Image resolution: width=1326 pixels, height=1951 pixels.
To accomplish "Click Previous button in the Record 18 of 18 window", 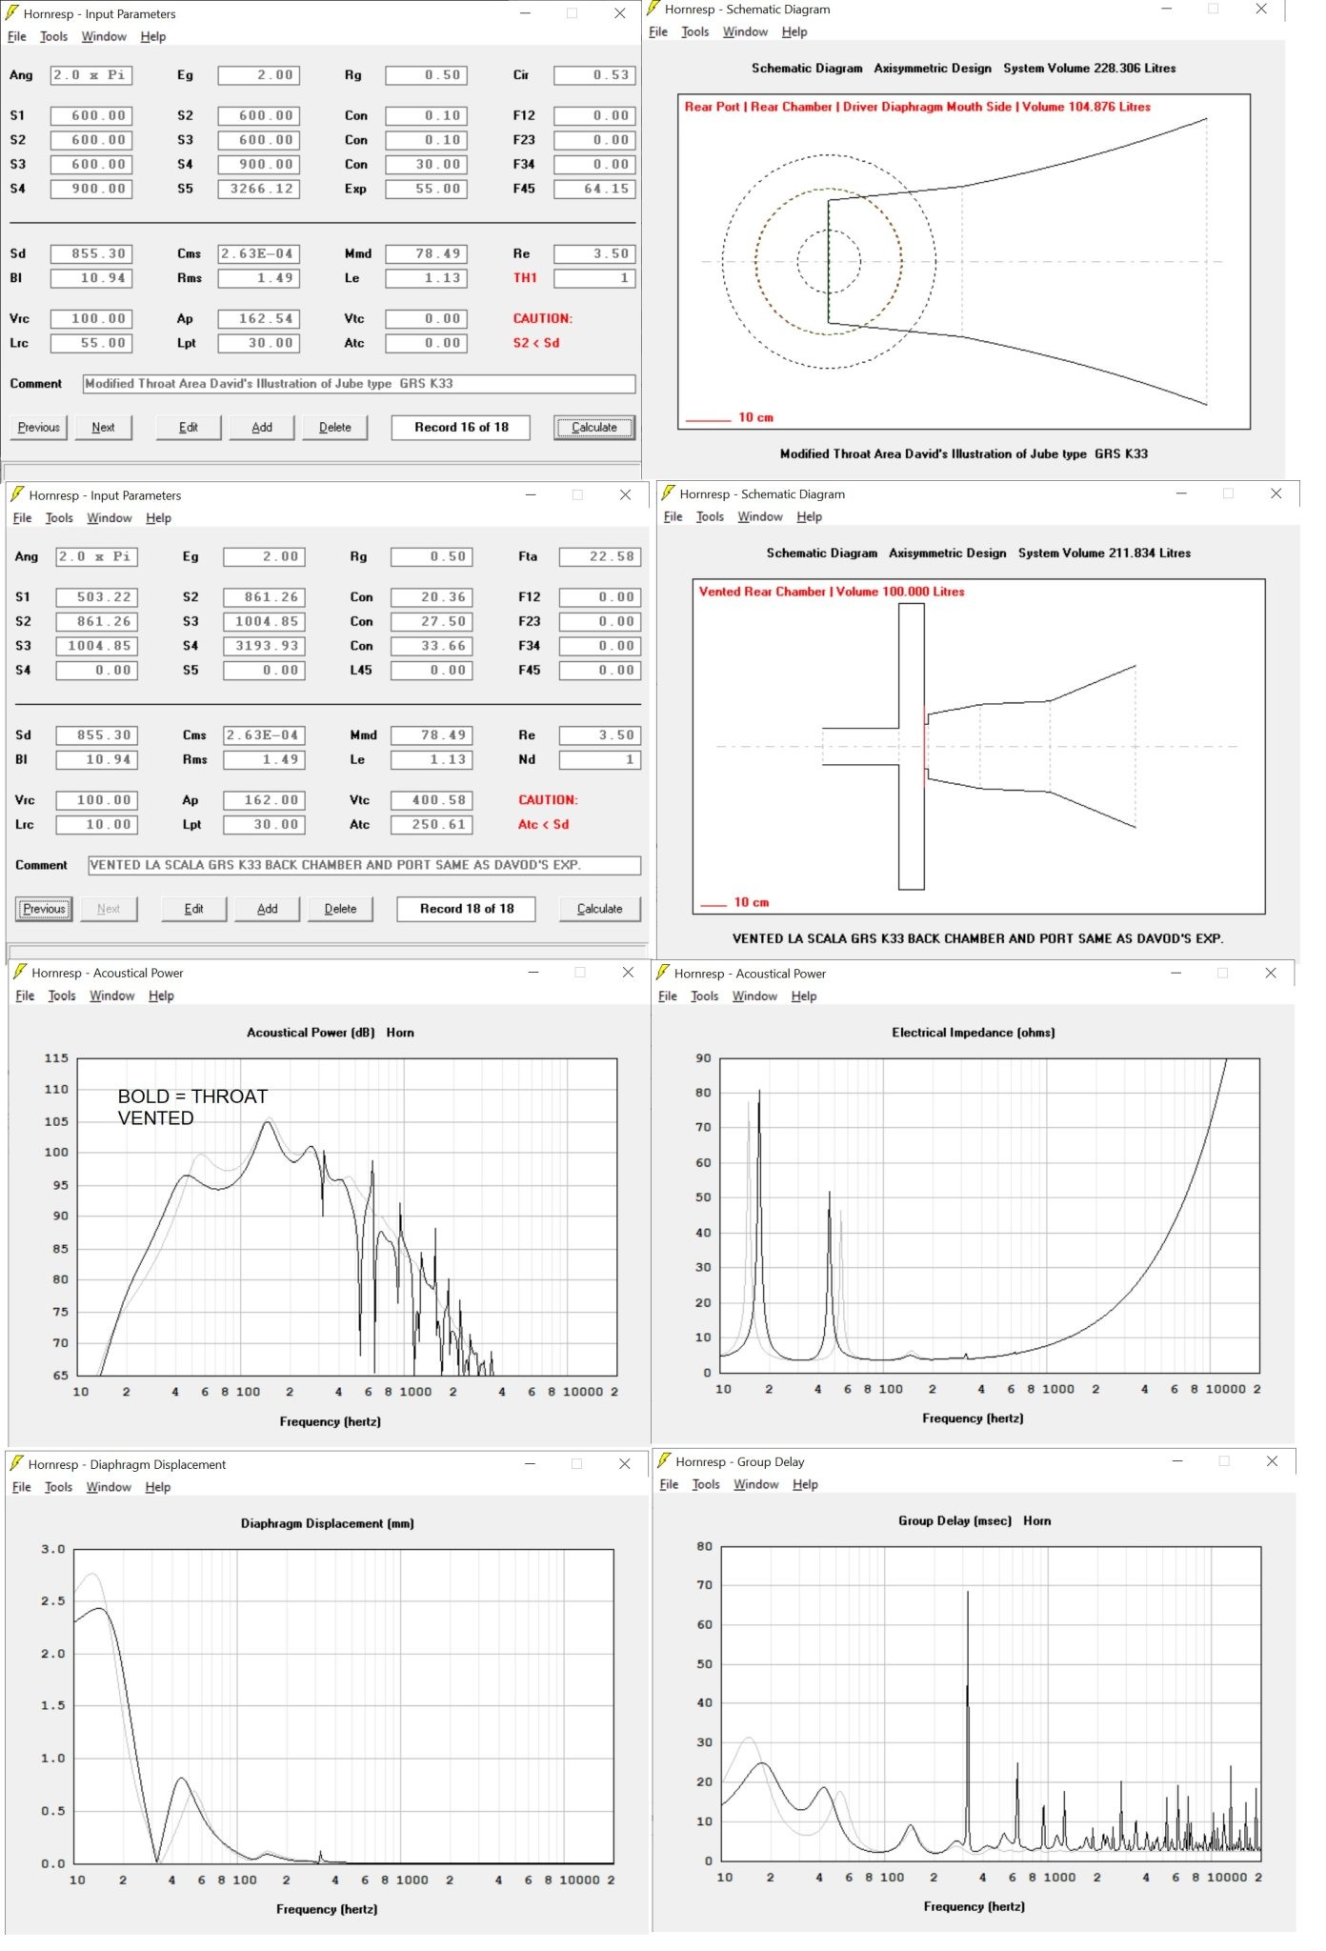I will click(44, 909).
